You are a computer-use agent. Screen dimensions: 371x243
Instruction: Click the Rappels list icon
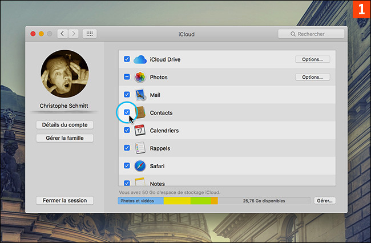(140, 148)
